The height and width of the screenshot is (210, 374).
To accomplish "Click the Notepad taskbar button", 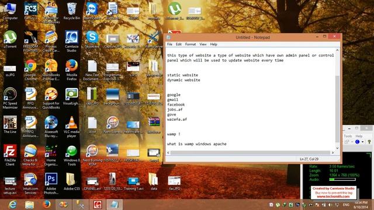I will [115, 205].
